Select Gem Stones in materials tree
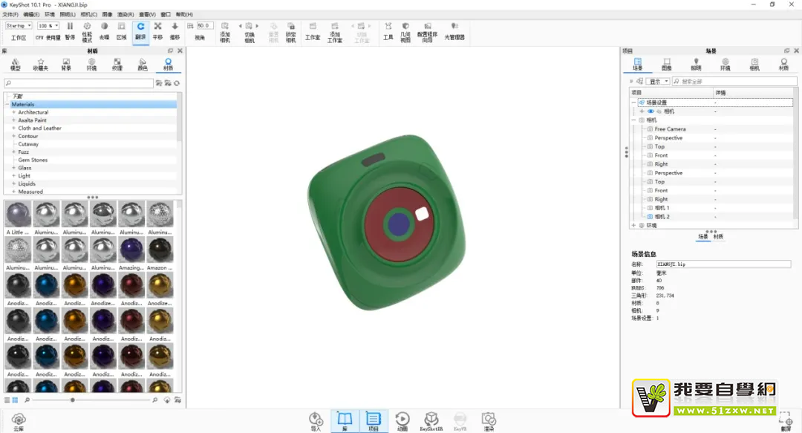Viewport: 802px width, 433px height. (x=33, y=160)
